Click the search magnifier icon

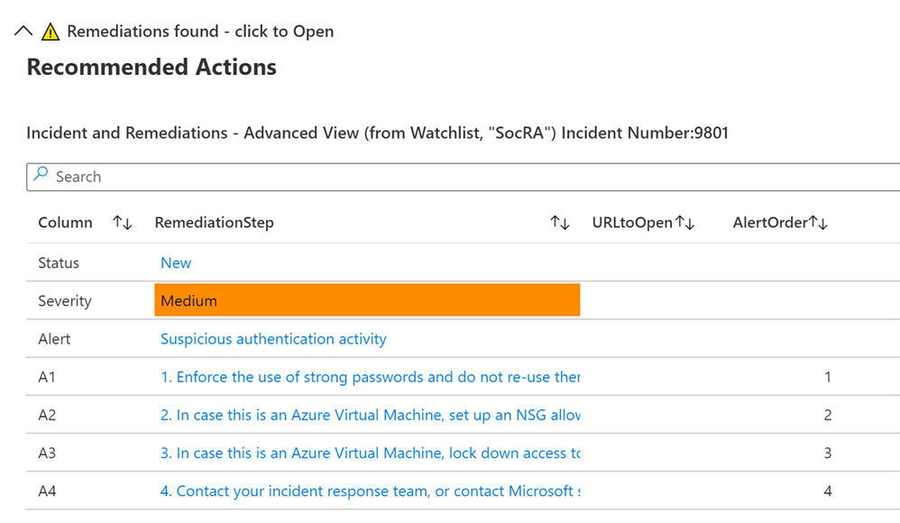point(41,176)
